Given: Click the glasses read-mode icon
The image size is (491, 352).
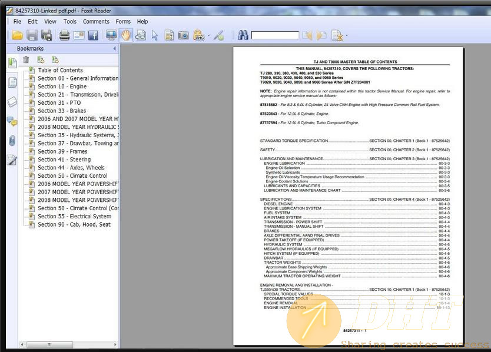Looking at the screenshot, I should pos(140,35).
